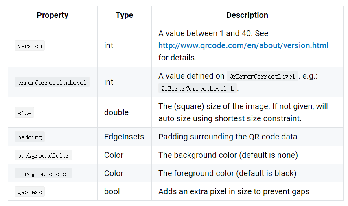
Task: Click the Type column header
Action: point(124,15)
